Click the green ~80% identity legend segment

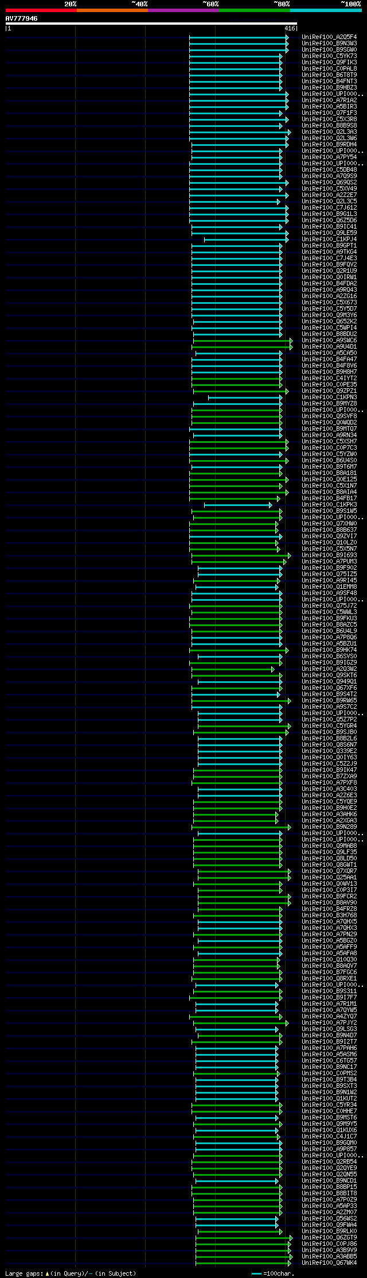[x=254, y=10]
